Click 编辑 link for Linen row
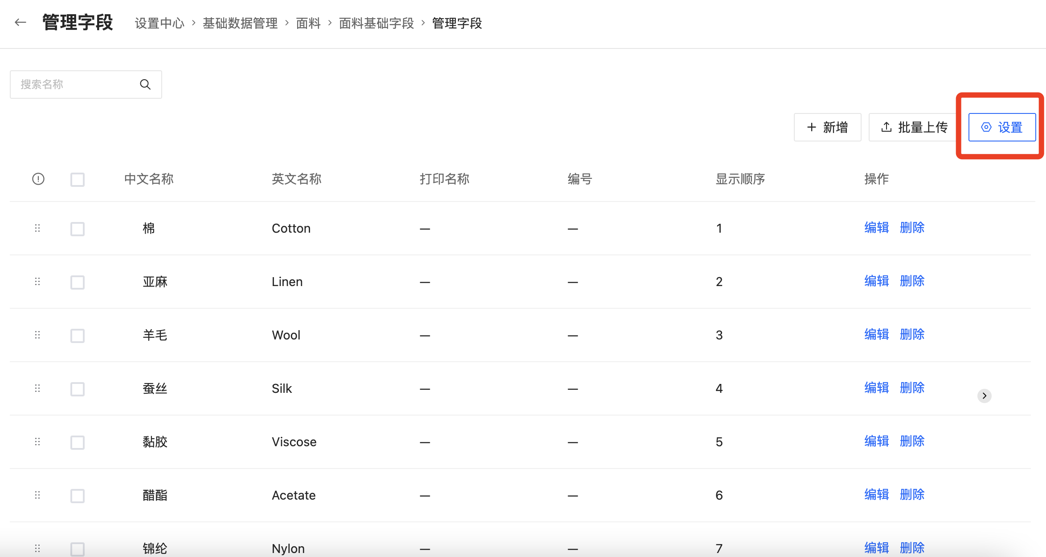This screenshot has width=1046, height=557. 876,281
